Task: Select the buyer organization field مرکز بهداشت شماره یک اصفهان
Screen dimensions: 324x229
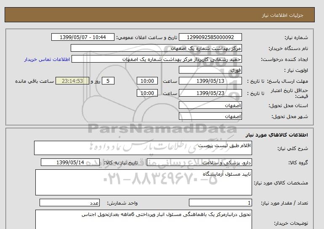Action: [x=156, y=48]
